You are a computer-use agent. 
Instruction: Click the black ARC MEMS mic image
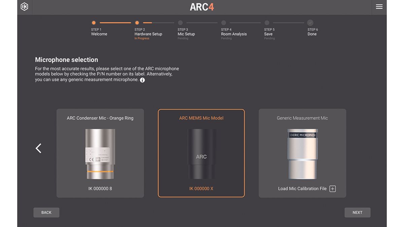pos(201,154)
